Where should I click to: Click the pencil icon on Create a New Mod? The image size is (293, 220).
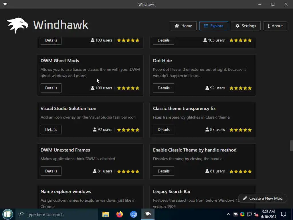[x=245, y=198]
